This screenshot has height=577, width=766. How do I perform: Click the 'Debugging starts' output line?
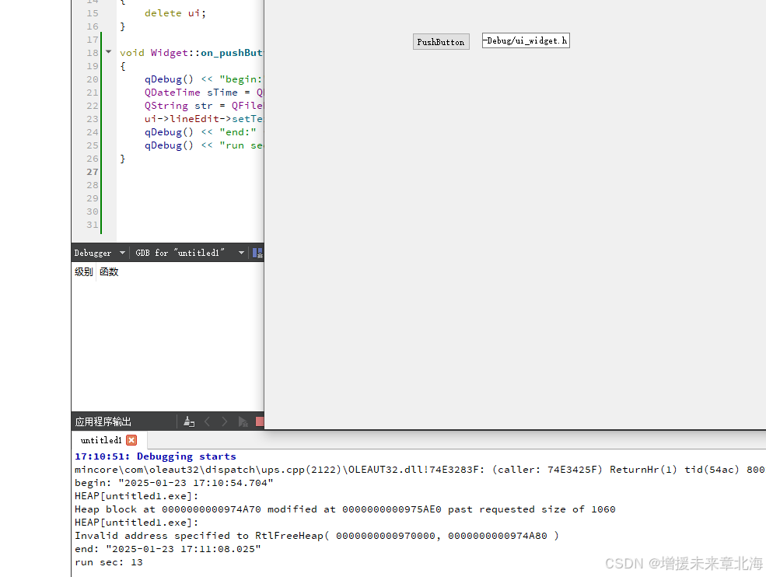[156, 456]
